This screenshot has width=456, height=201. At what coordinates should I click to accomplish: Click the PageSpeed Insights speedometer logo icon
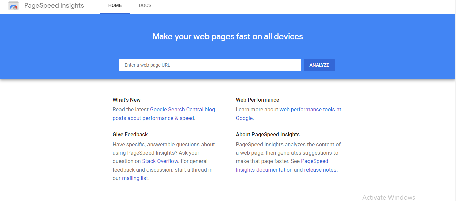pyautogui.click(x=14, y=6)
